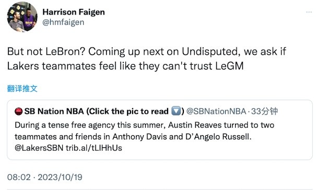Click Anthony Davis in quoted tweet text
Image resolution: width=316 pixels, height=190 pixels.
139,137
